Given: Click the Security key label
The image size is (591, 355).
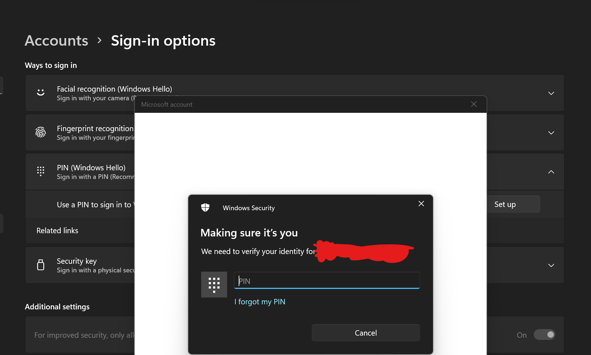Looking at the screenshot, I should click(x=77, y=261).
